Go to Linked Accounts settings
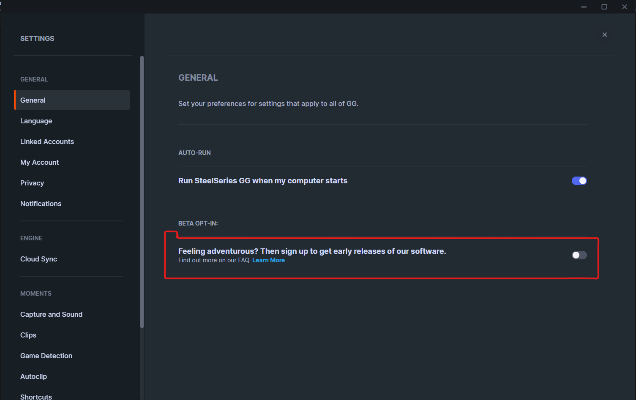 (x=47, y=141)
